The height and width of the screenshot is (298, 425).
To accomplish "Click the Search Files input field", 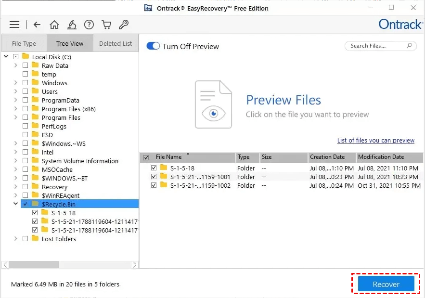I will tap(380, 46).
